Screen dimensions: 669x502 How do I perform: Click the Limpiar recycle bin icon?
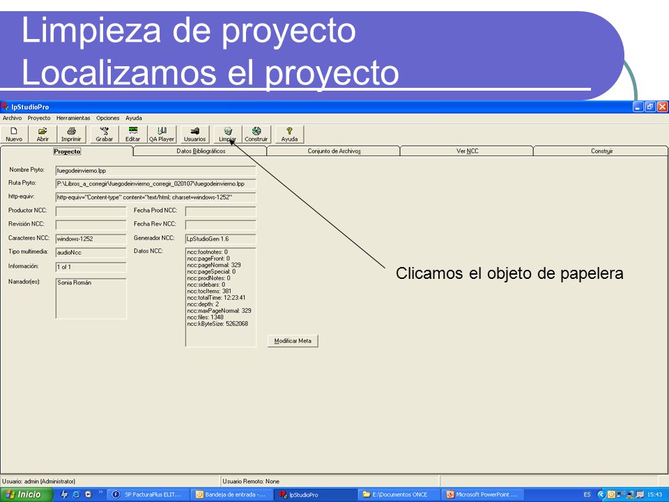tap(227, 135)
